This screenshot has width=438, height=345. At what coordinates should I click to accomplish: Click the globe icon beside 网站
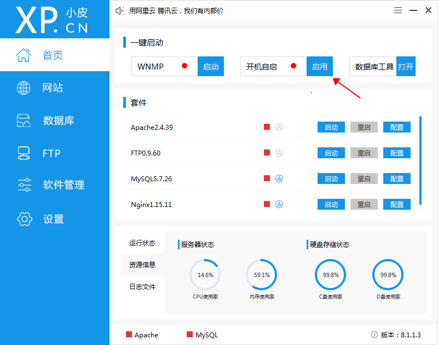pyautogui.click(x=24, y=88)
